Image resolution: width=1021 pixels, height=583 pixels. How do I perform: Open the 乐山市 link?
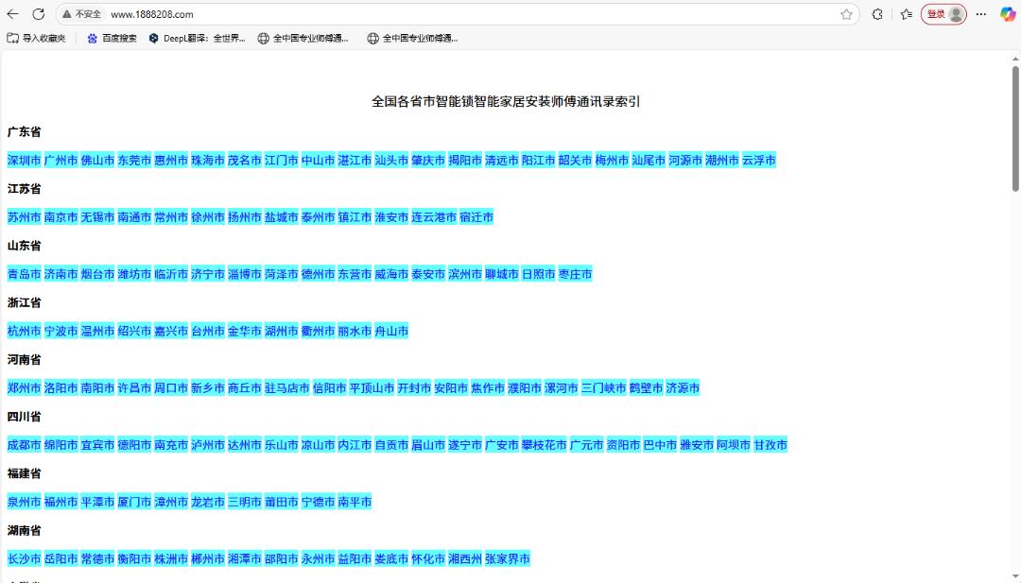point(282,445)
